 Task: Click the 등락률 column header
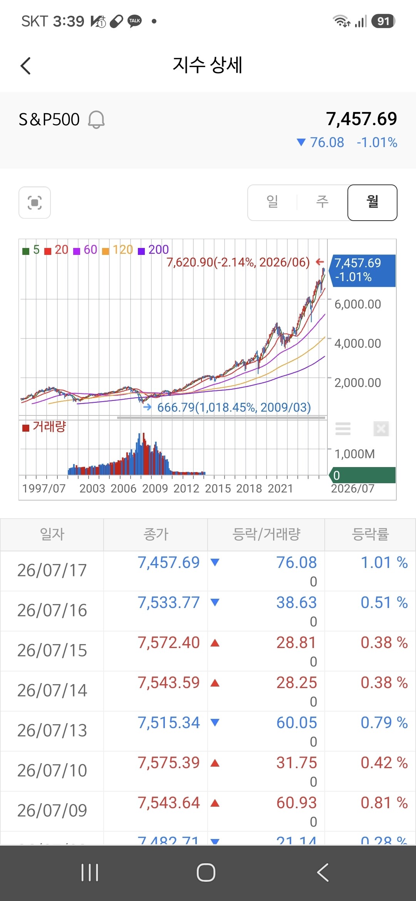(x=370, y=534)
